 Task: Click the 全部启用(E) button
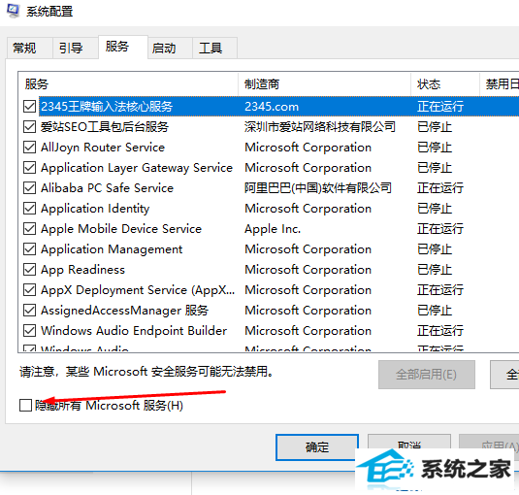427,375
